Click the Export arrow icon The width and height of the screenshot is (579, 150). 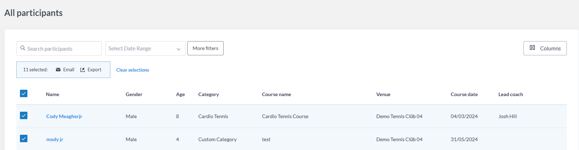[x=83, y=70]
